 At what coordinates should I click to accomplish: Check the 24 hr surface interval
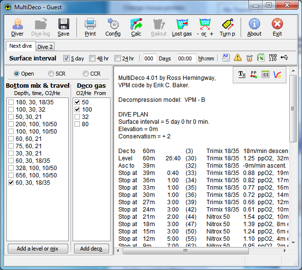click(x=117, y=58)
